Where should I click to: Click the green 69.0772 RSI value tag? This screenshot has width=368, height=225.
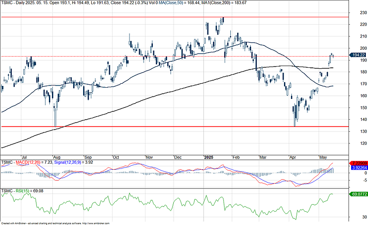pos(358,194)
